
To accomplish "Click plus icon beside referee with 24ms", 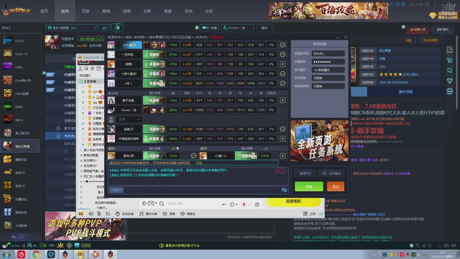I will click(x=282, y=155).
